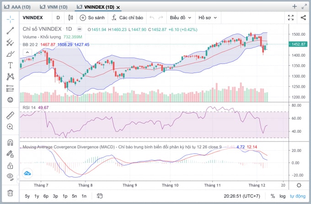Collapse the indicator legend chevron
Screen dimensions: 311x204
click(x=27, y=52)
